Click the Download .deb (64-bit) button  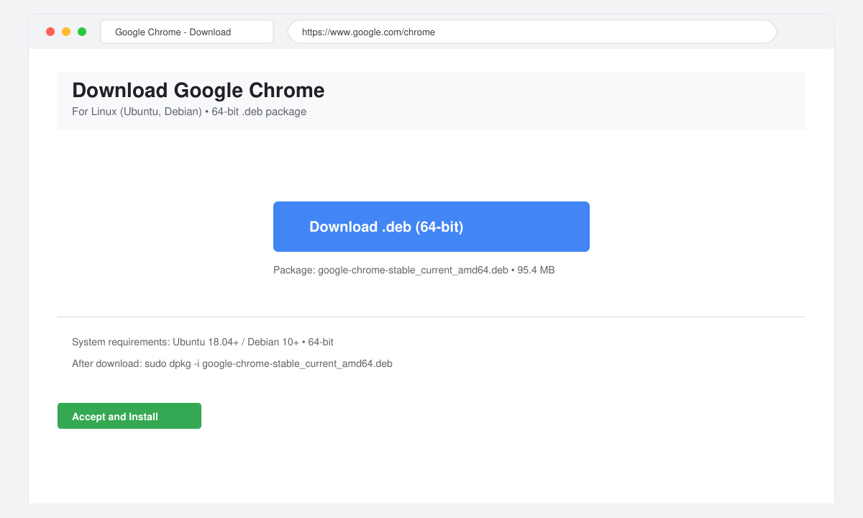[431, 227]
